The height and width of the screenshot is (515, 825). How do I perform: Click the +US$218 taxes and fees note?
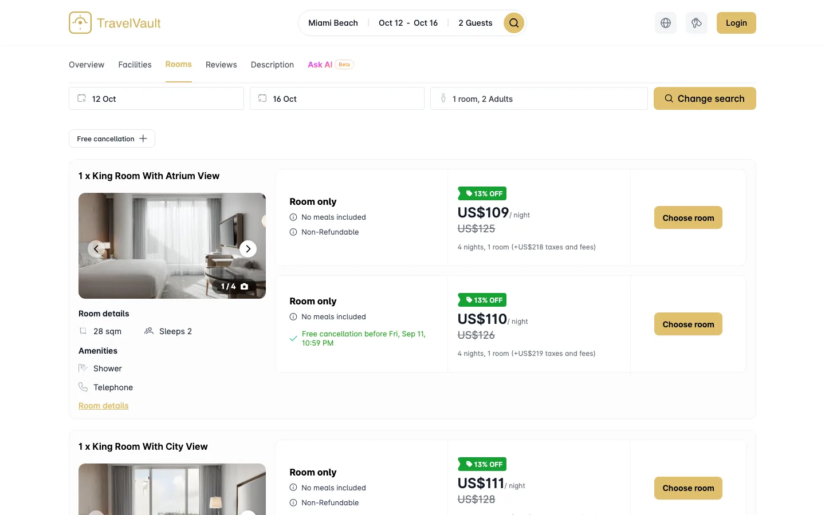pos(527,247)
